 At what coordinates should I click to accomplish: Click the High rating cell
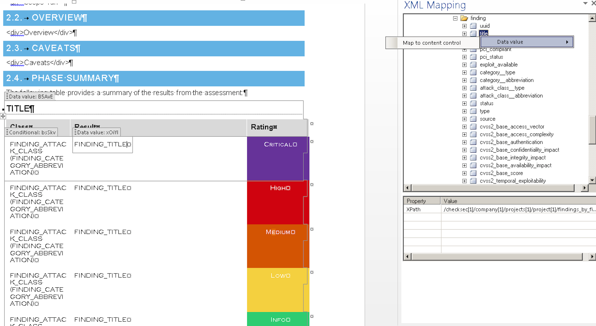point(278,202)
